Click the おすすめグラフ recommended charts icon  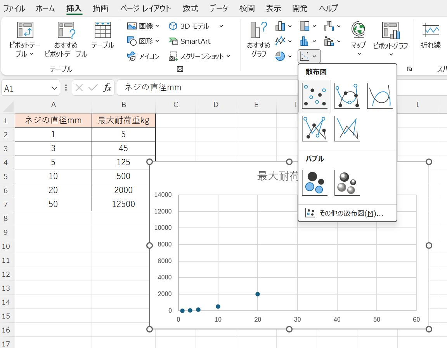point(258,40)
